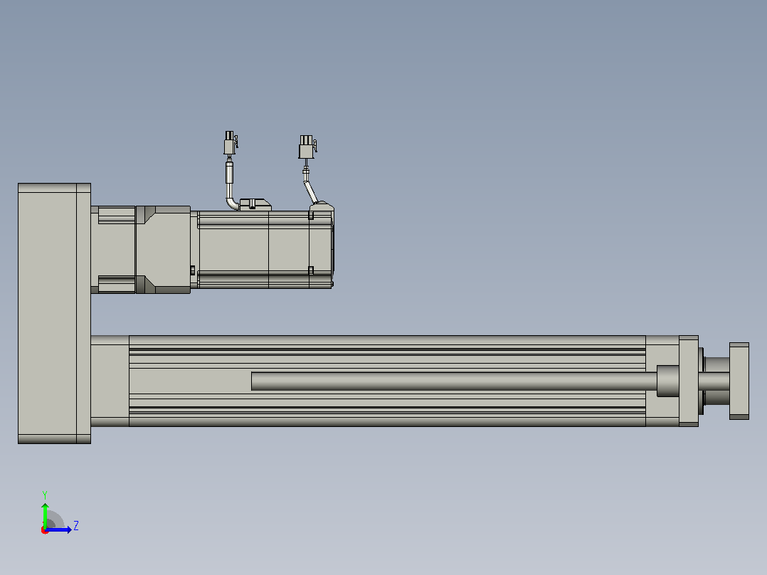Select the long piston rod inside the actuator
The image size is (767, 575).
tap(454, 381)
